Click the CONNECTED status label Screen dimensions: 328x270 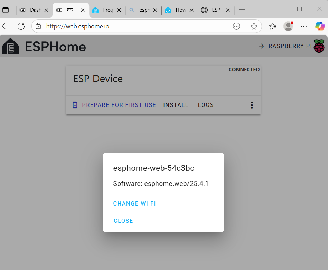[x=244, y=69]
